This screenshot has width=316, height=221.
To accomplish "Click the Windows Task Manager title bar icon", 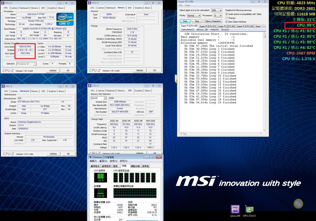I will point(90,157).
